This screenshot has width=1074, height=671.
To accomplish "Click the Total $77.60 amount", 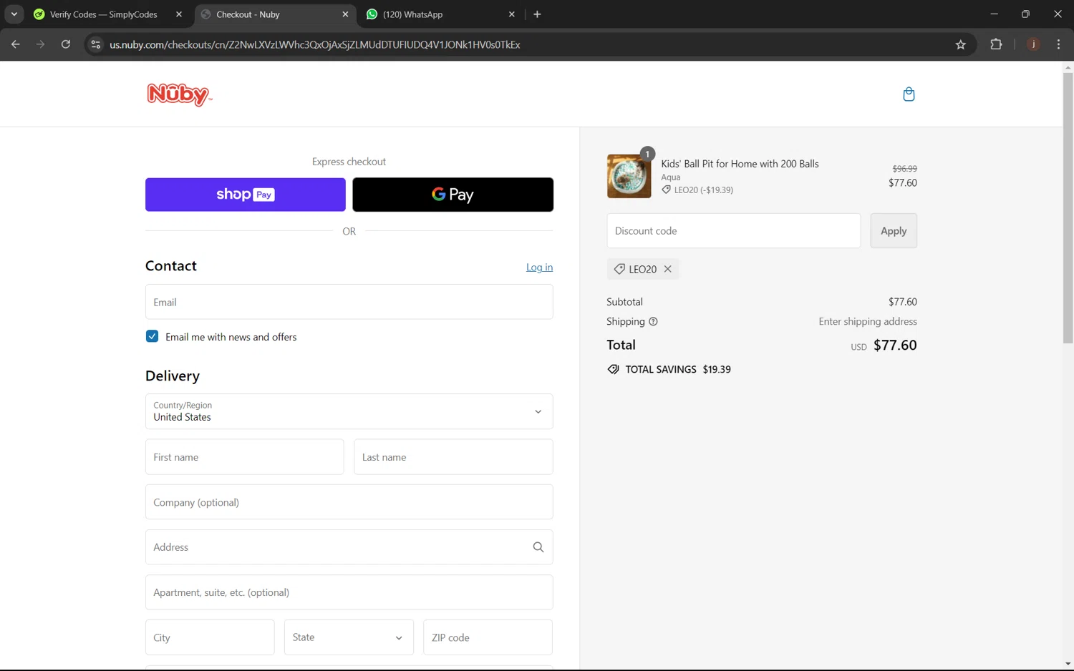I will (895, 346).
